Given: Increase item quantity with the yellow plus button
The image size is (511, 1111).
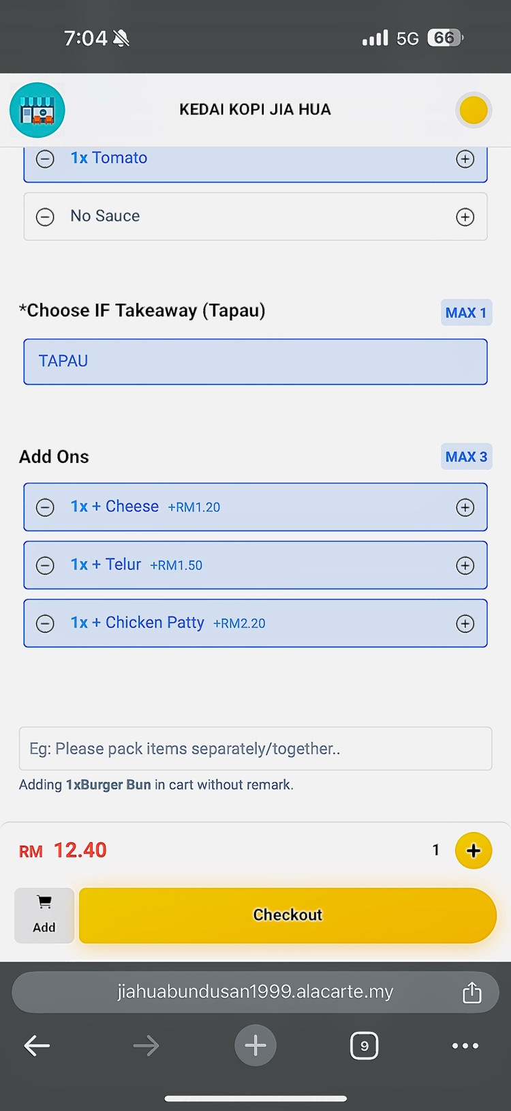Looking at the screenshot, I should coord(474,850).
